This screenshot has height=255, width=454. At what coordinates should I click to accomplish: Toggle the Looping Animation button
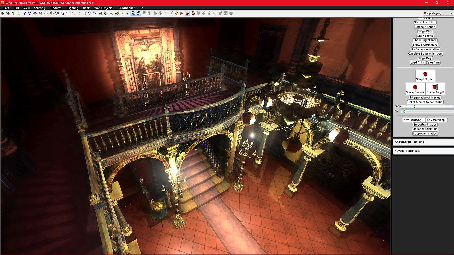[425, 134]
